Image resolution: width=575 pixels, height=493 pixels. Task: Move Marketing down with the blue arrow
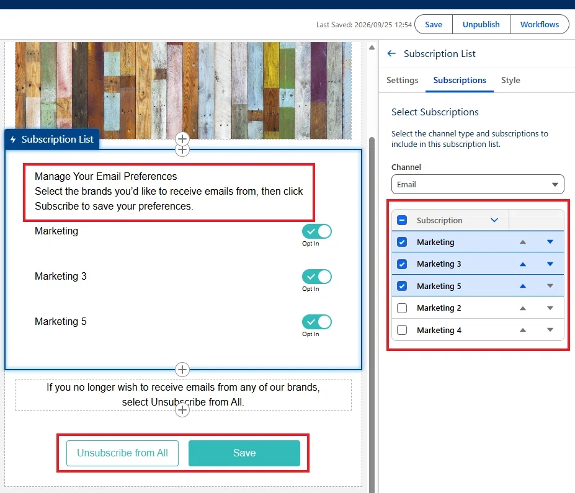pos(550,242)
